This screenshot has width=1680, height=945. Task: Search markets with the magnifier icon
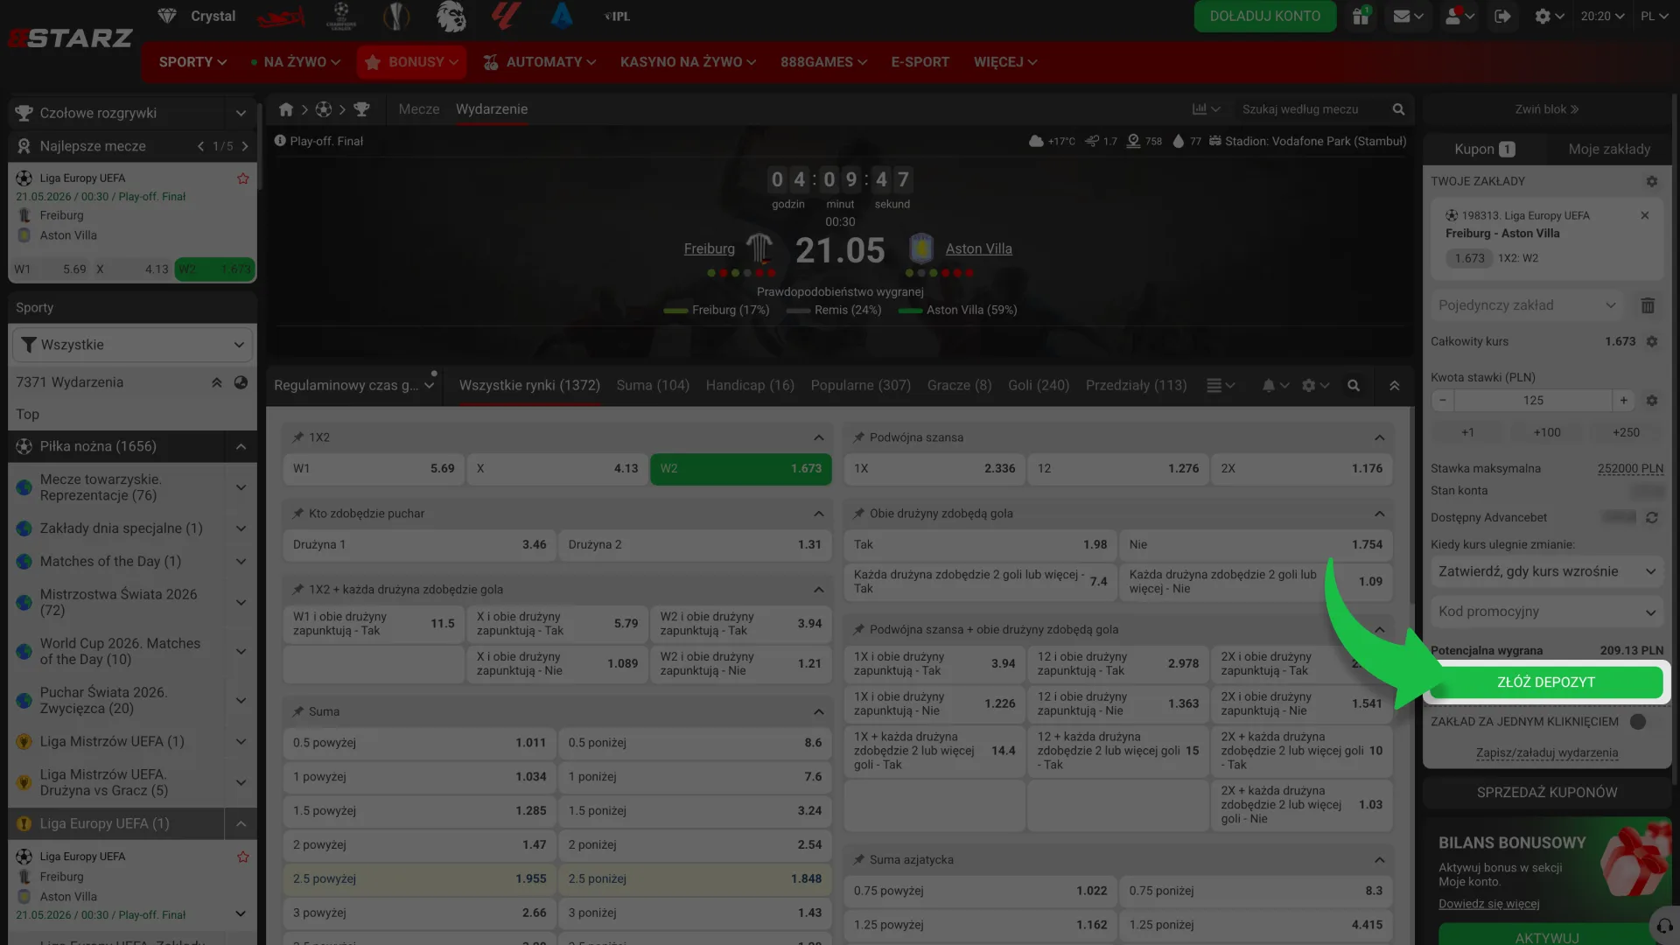click(x=1354, y=386)
